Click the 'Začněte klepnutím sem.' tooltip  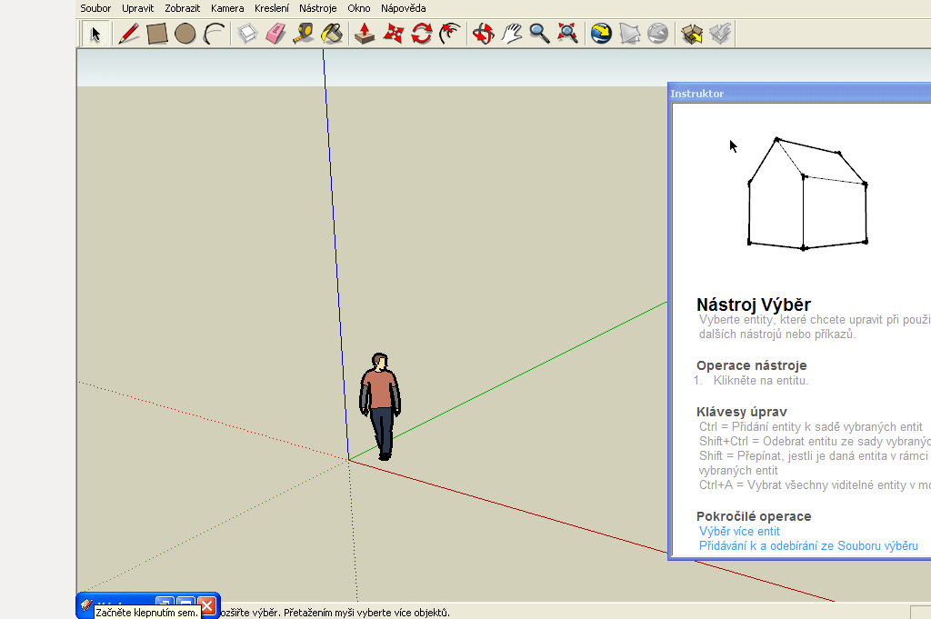coord(146,613)
